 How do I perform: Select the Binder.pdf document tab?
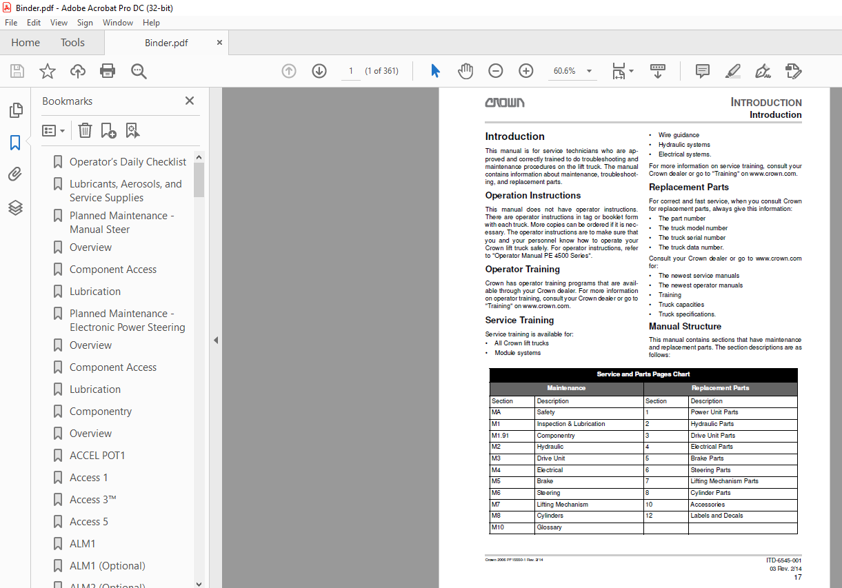coord(166,43)
